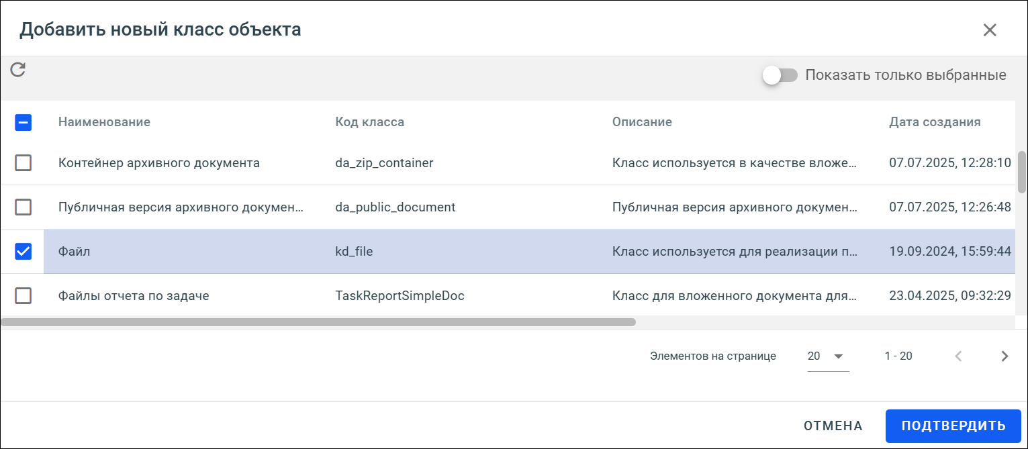1028x449 pixels.
Task: Select the 'Файл' name cell
Action: [x=74, y=252]
